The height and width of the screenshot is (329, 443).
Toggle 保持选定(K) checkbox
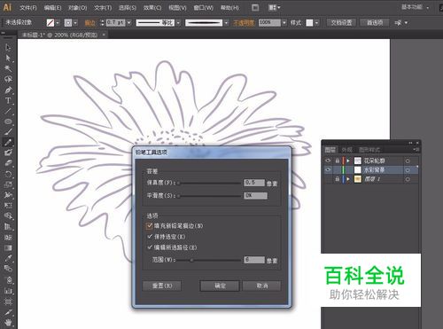150,237
